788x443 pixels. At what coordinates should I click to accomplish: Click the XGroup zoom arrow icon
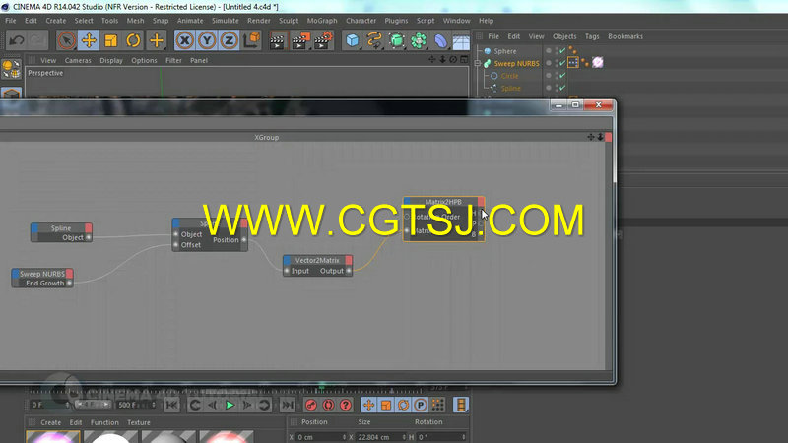coord(600,137)
